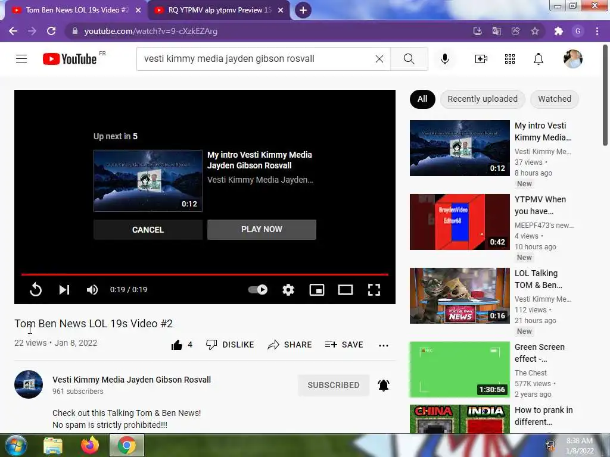Go to the YouTube home logo
610x457 pixels.
(70, 59)
